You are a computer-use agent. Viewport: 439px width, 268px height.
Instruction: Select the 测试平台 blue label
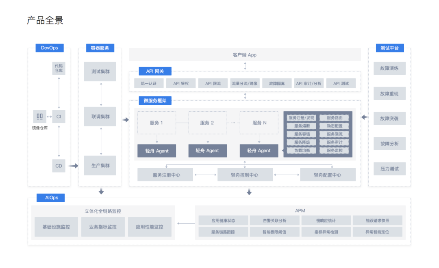tap(390, 48)
